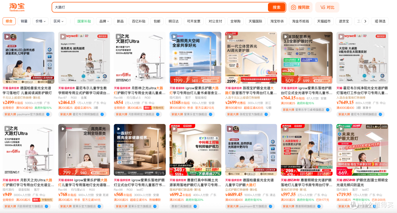Open the 未来光护眼大路灯 product image
The height and width of the screenshot is (213, 397).
pyautogui.click(x=362, y=150)
